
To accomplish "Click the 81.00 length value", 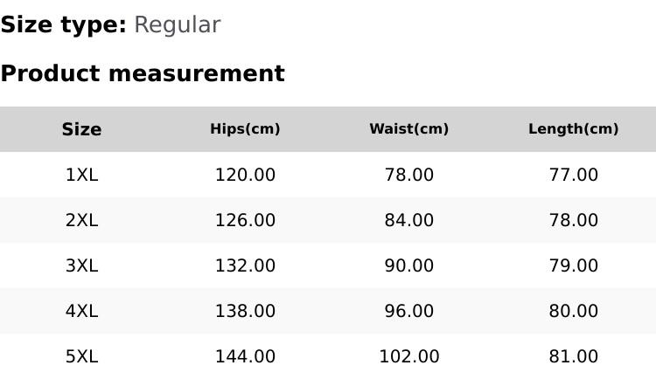I will [573, 356].
